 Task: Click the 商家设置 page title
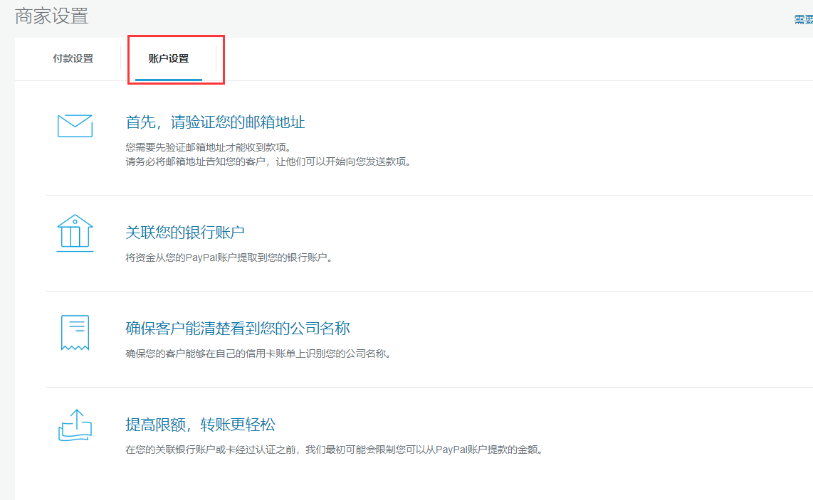pos(52,16)
